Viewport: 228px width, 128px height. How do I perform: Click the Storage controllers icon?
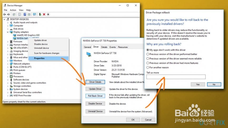[x=11, y=86]
